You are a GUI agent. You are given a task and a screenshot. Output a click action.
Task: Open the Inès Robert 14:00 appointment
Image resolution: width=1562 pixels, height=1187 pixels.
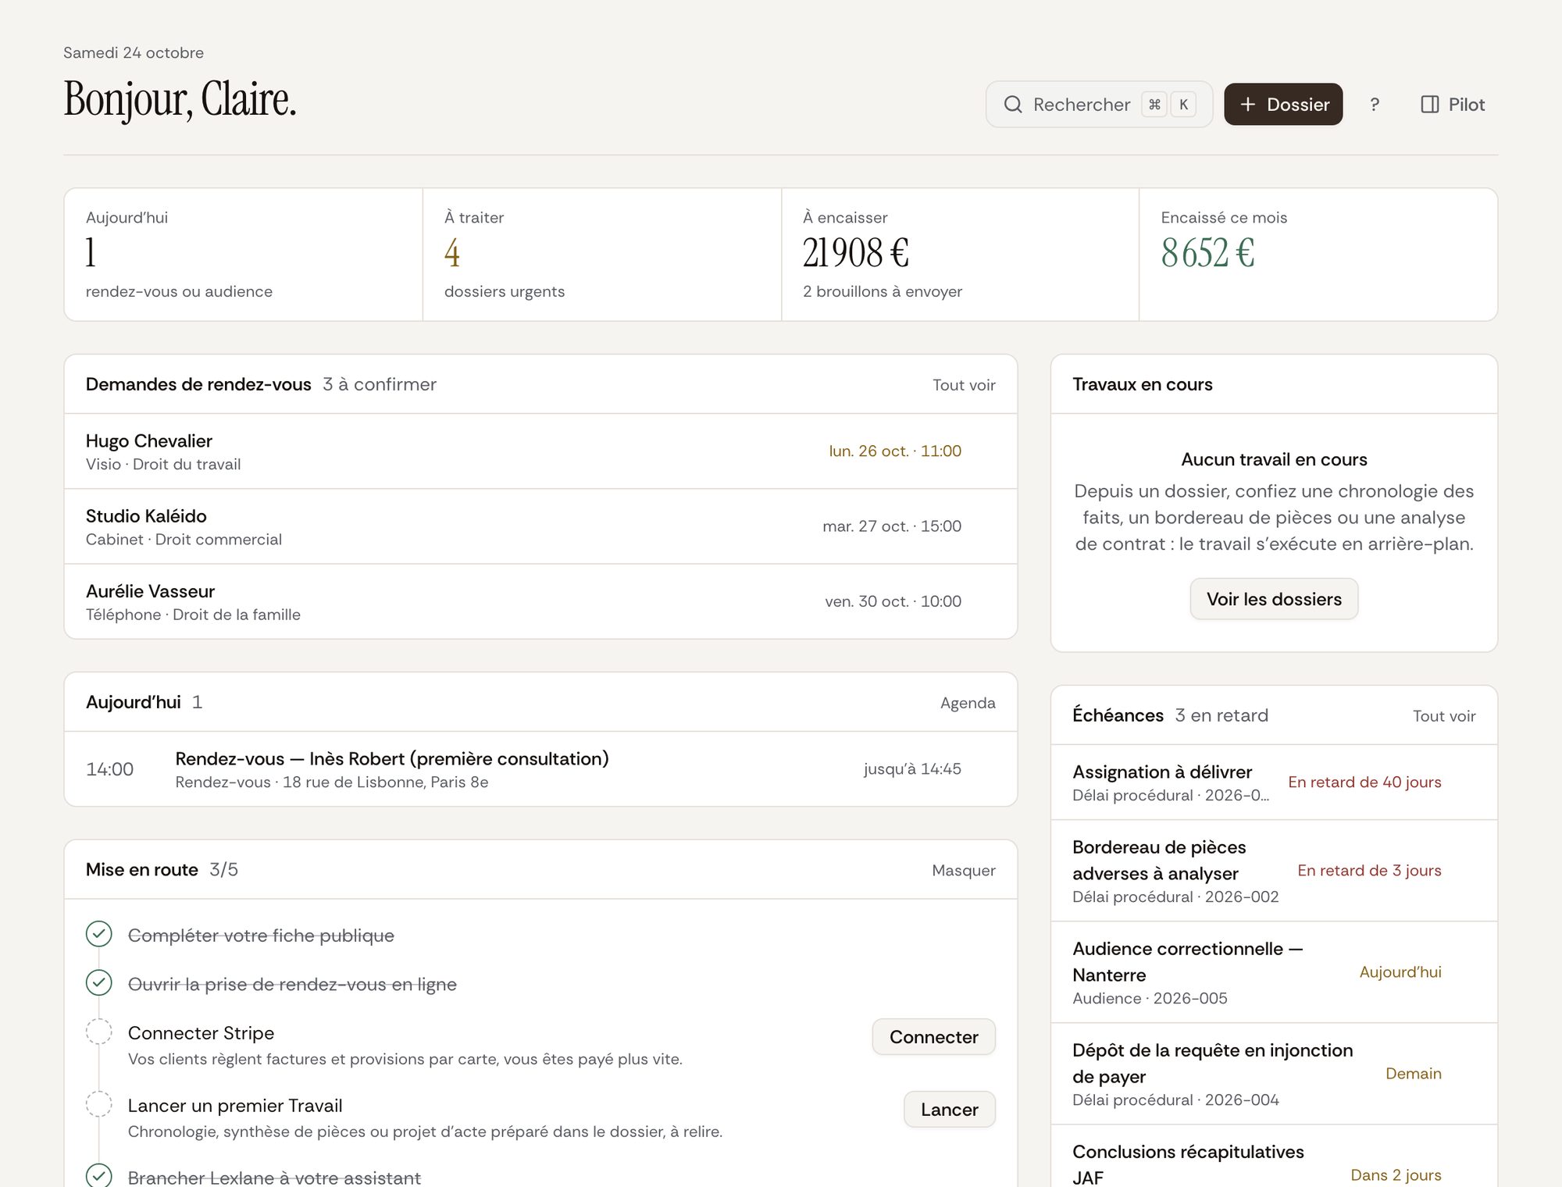(x=540, y=769)
